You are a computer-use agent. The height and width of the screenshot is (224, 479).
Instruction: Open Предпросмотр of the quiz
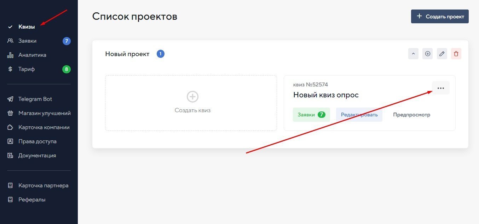412,115
